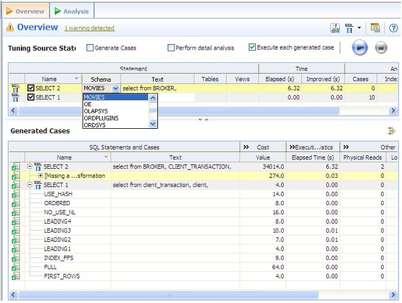The height and width of the screenshot is (303, 402).
Task: Open Help via the question mark icon
Action: click(x=393, y=28)
